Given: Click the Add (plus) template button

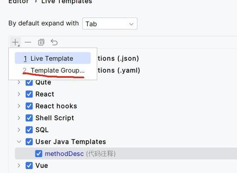Looking at the screenshot, I should tap(16, 42).
